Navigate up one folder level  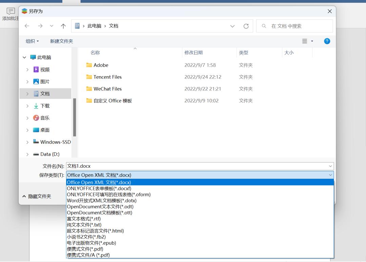tap(63, 26)
